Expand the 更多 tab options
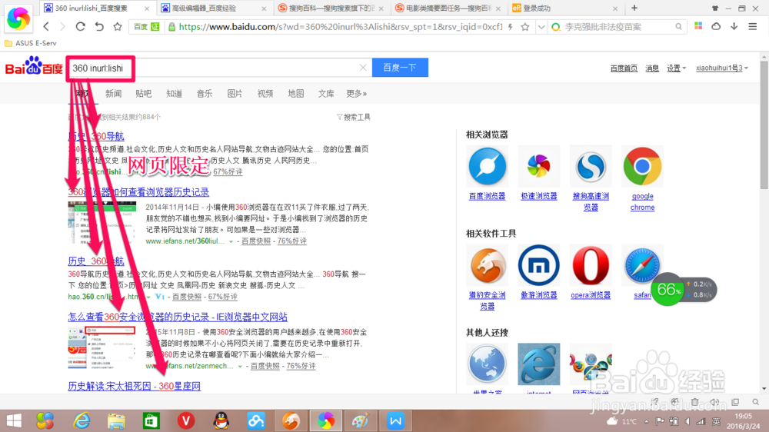The image size is (769, 432). tap(357, 94)
